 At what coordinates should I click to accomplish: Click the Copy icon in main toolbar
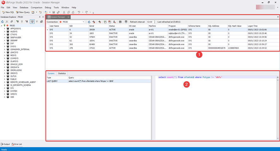click(69, 12)
